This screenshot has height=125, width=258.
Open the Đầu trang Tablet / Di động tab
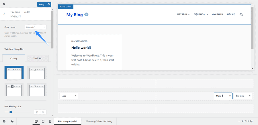[x=99, y=121]
